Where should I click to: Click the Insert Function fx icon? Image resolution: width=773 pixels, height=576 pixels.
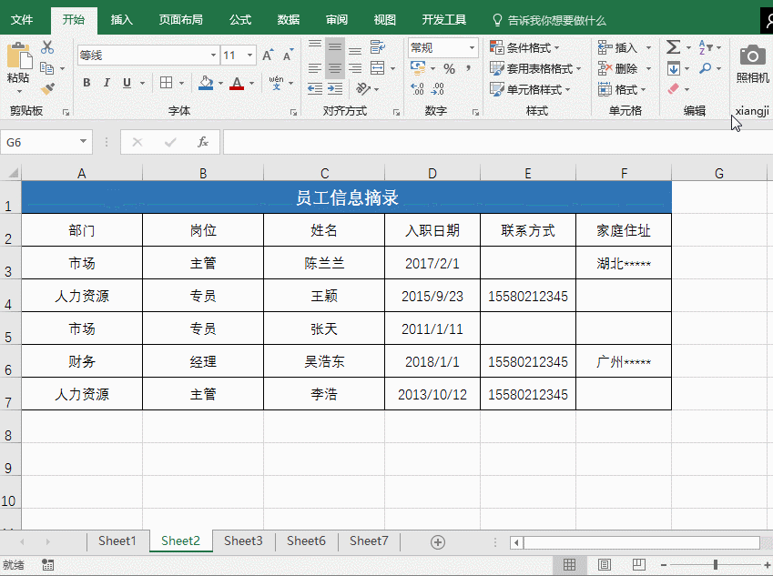203,142
